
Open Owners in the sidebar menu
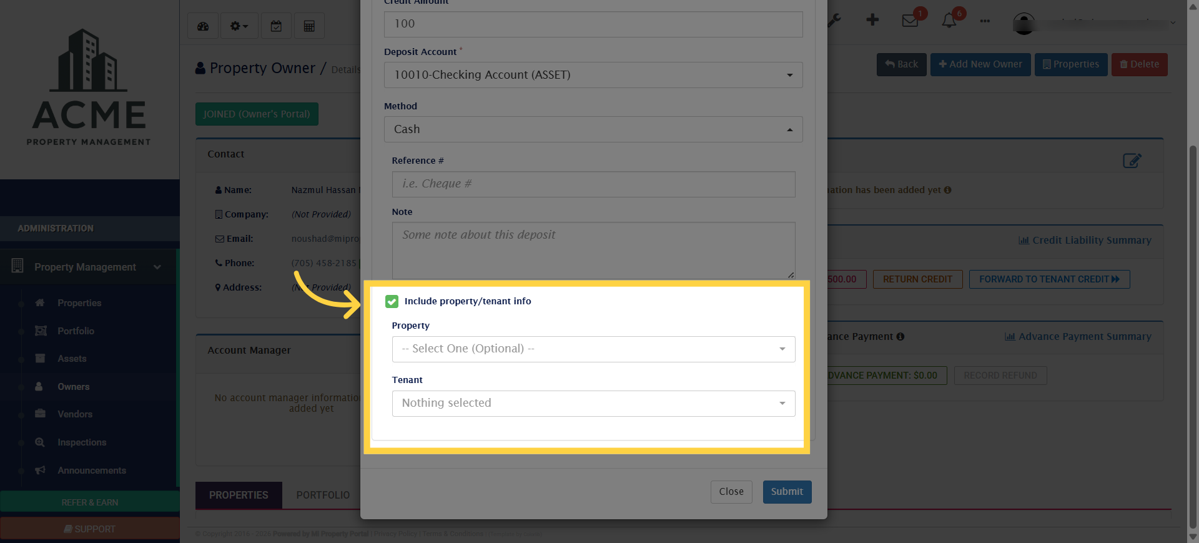tap(74, 387)
